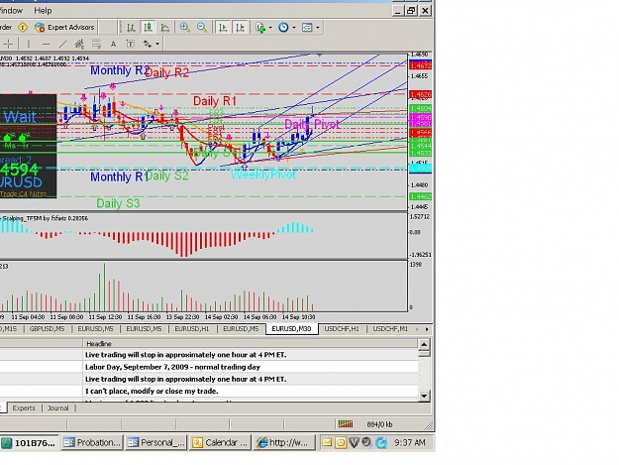Click the yellow clock tray icon

pos(341,443)
